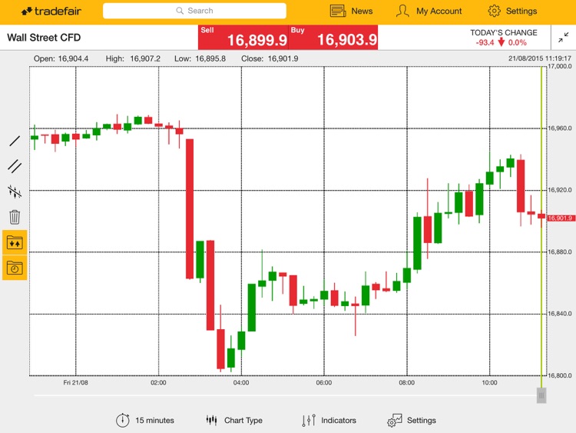Click the search magnifier icon

(x=180, y=11)
